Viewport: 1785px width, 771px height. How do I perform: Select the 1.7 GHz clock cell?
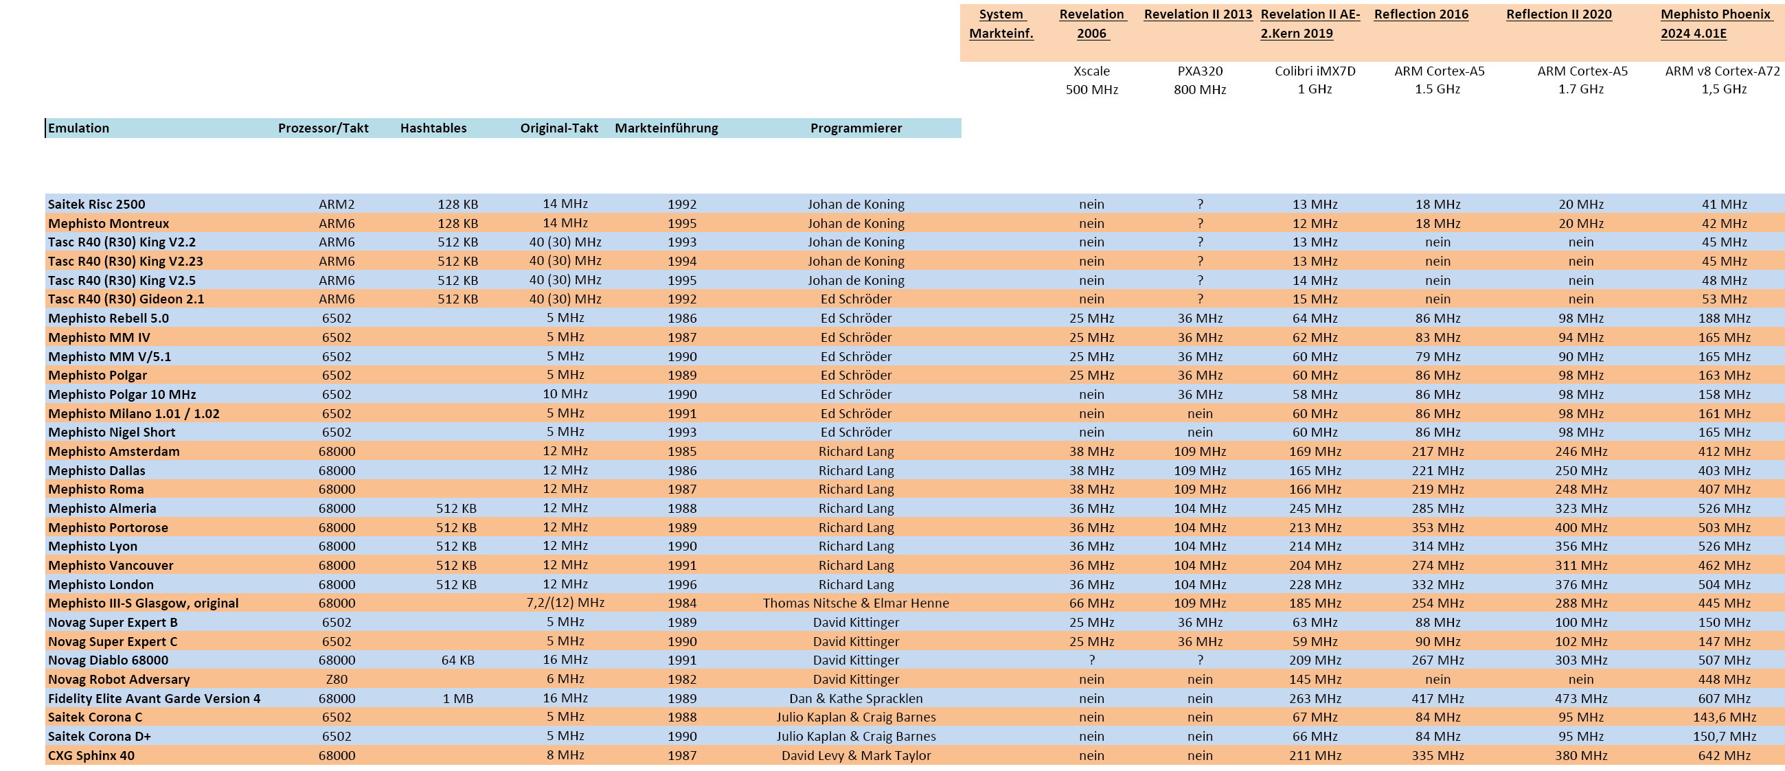point(1581,89)
